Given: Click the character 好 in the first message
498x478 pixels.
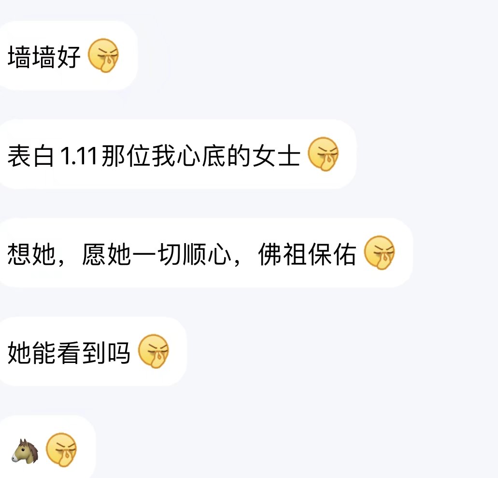Looking at the screenshot, I should [x=69, y=57].
